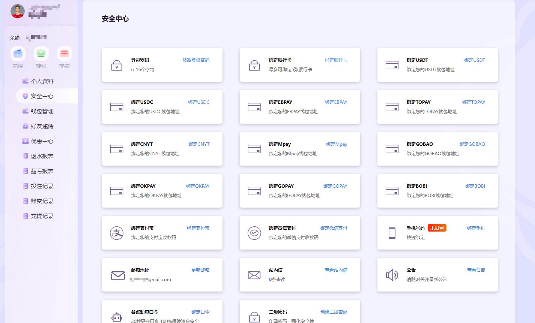535x323 pixels.
Task: Click the 充值 deposit icon
Action: (18, 54)
